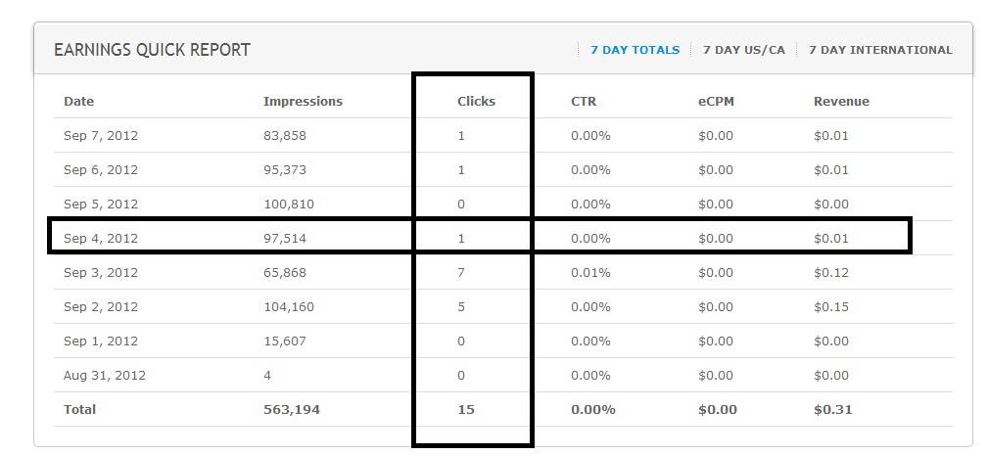988x455 pixels.
Task: Select the $0.31 total revenue
Action: click(x=832, y=410)
